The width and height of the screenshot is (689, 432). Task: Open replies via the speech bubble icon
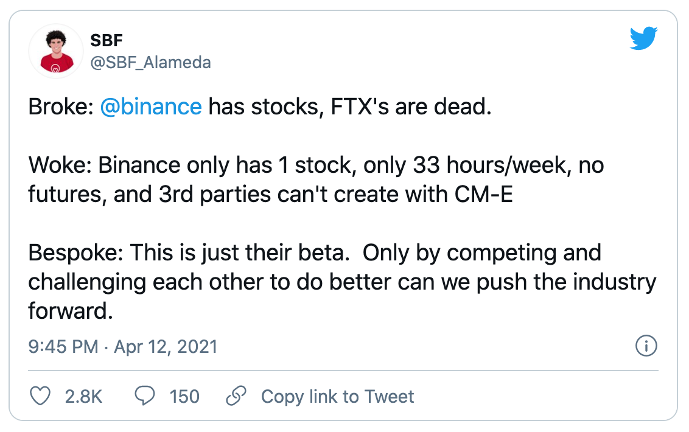tap(144, 396)
